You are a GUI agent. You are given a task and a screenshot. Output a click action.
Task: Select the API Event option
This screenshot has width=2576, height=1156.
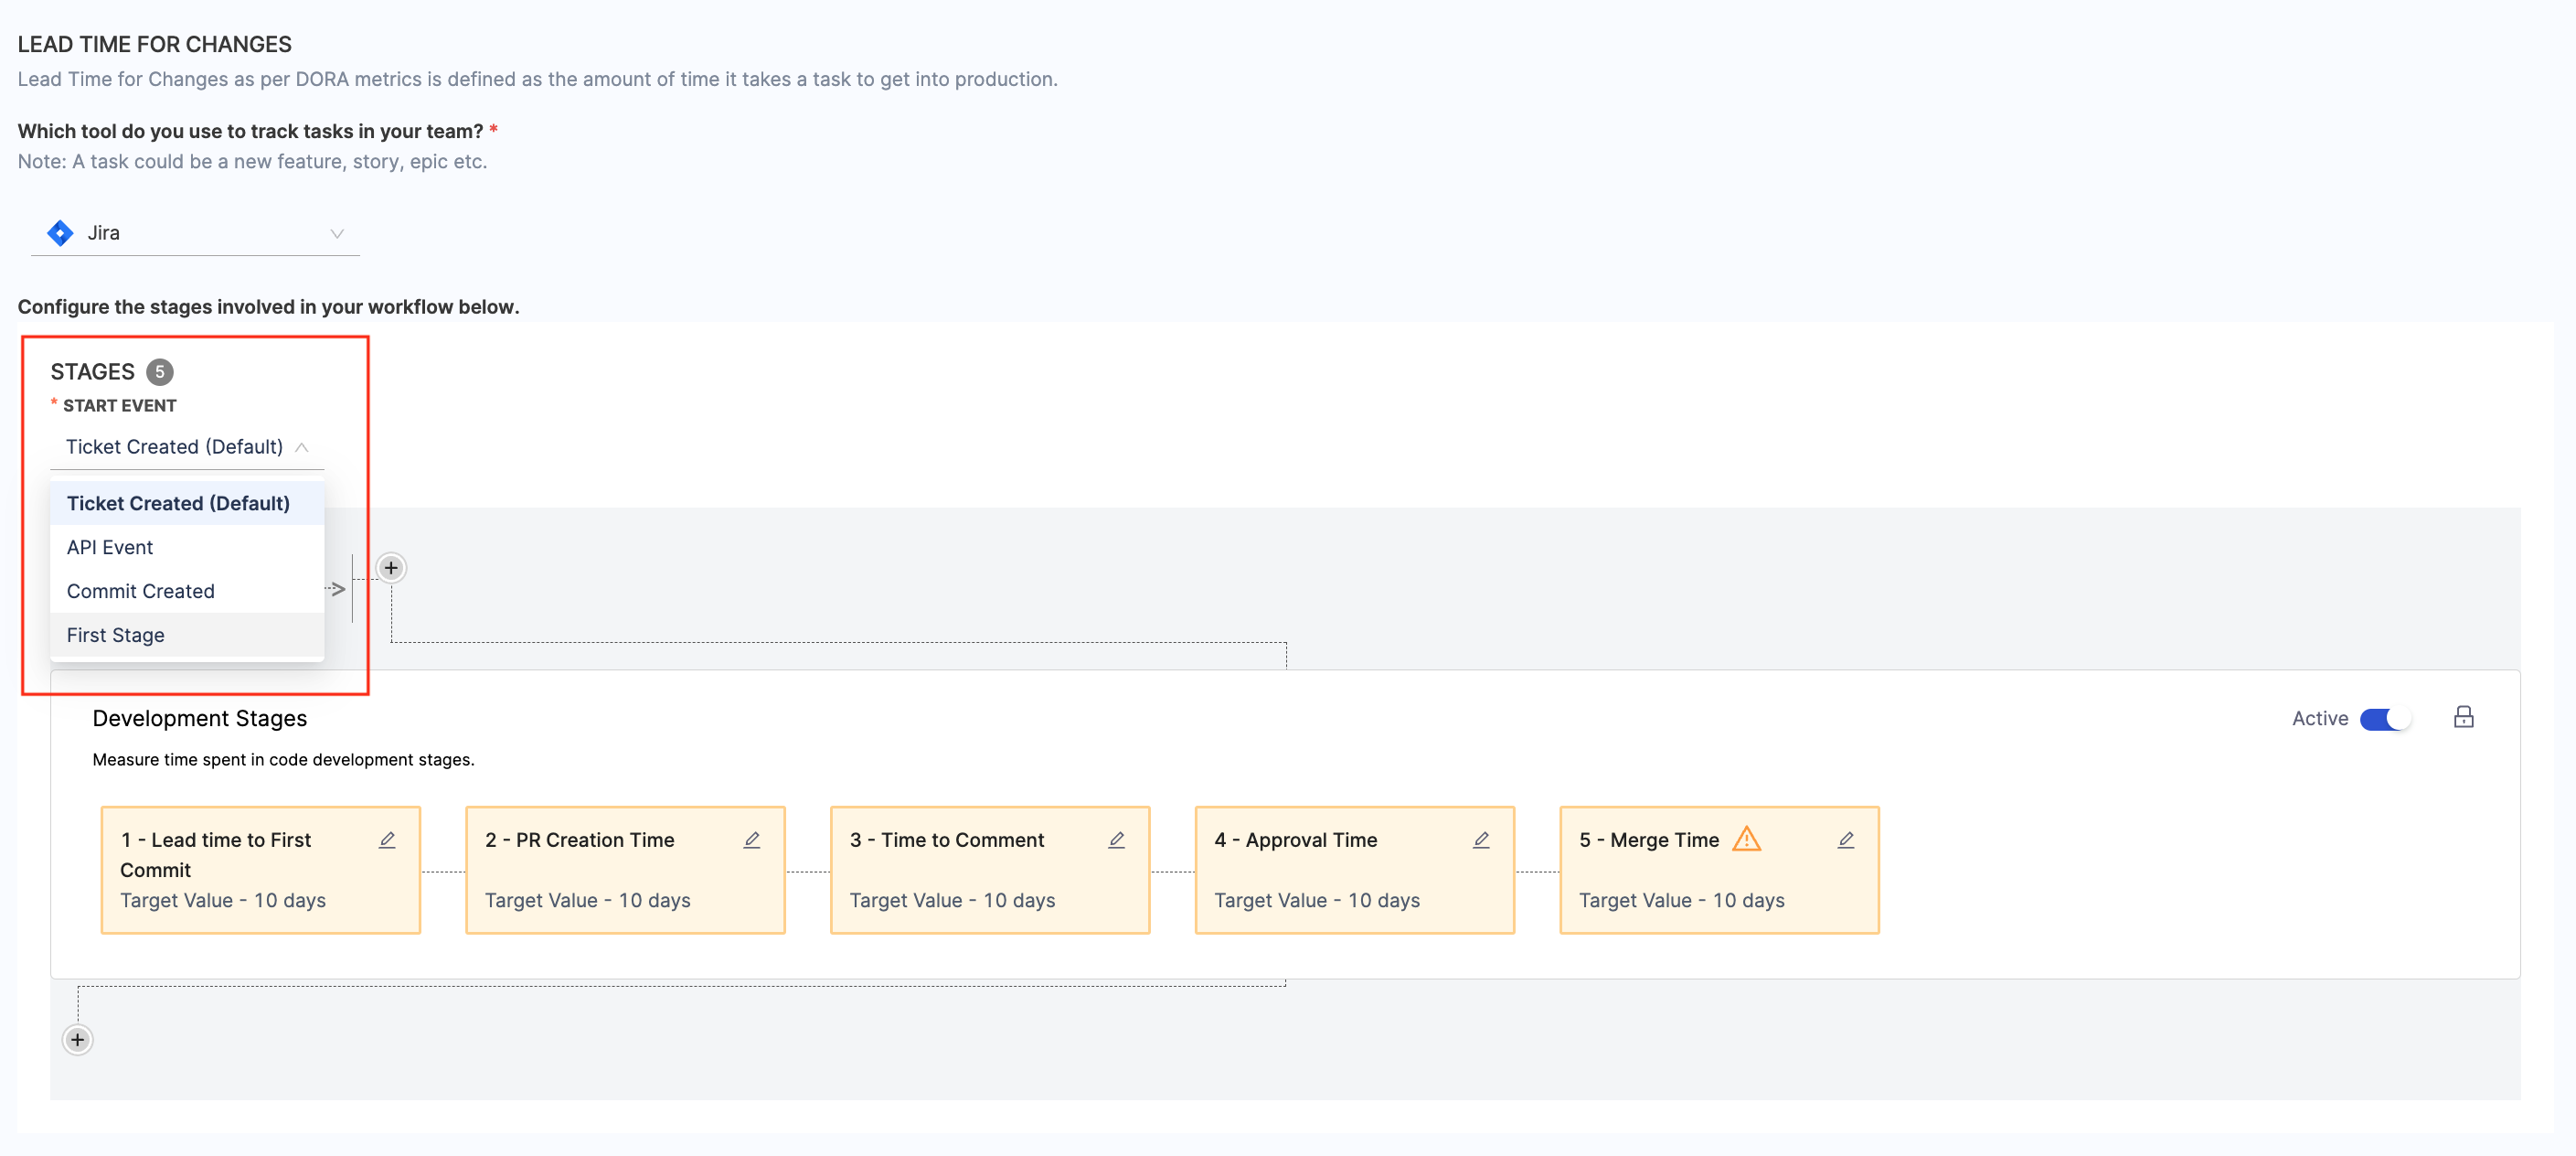pyautogui.click(x=110, y=548)
